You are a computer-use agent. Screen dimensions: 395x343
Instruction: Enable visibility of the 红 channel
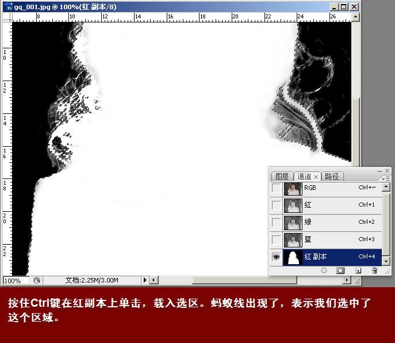point(276,205)
